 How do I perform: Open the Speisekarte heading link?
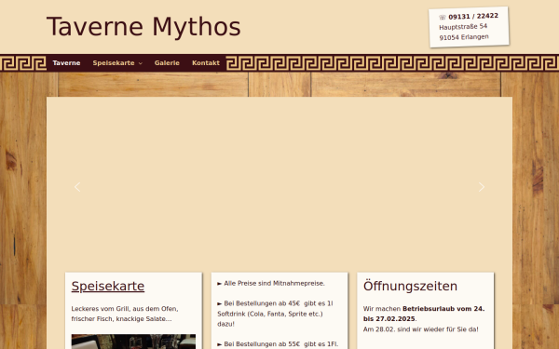108,287
